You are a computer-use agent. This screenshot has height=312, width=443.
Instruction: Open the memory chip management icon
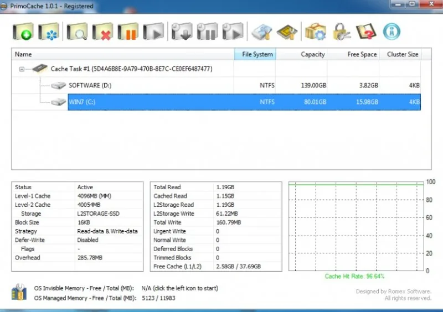click(287, 32)
